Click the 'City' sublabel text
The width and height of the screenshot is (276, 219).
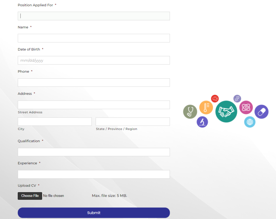(x=21, y=129)
